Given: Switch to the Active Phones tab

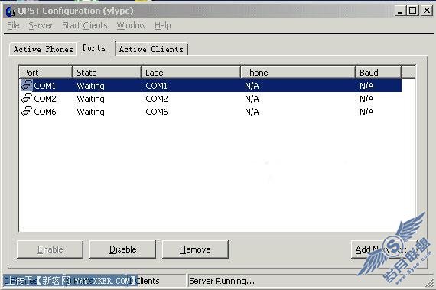Looking at the screenshot, I should [43, 49].
